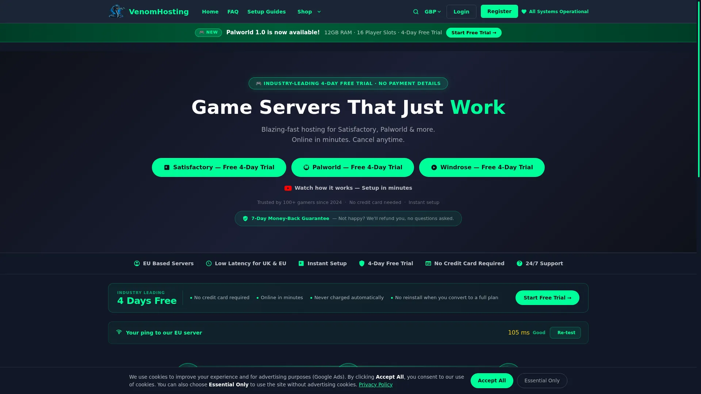The height and width of the screenshot is (394, 701).
Task: Open the search magnifier icon
Action: (415, 12)
